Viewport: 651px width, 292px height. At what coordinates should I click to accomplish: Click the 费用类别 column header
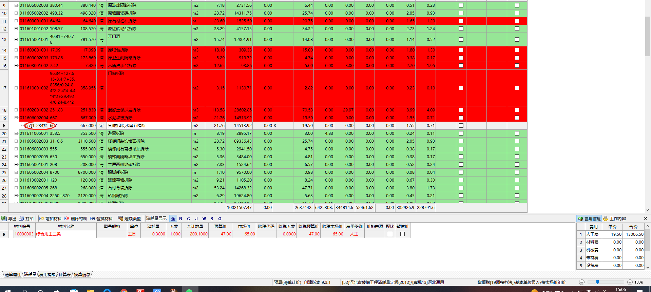click(x=355, y=227)
